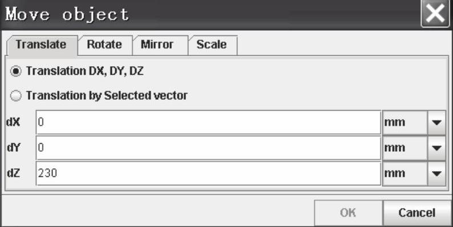
Task: Click the dY label
Action: click(x=13, y=148)
